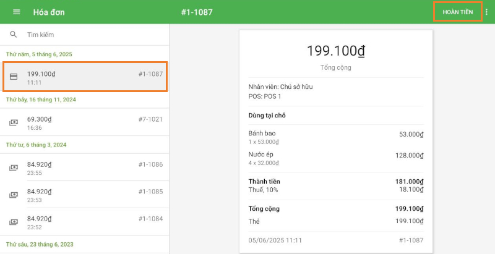Click cash icon on receipt #1-1084
495x254 pixels.
pyautogui.click(x=14, y=221)
